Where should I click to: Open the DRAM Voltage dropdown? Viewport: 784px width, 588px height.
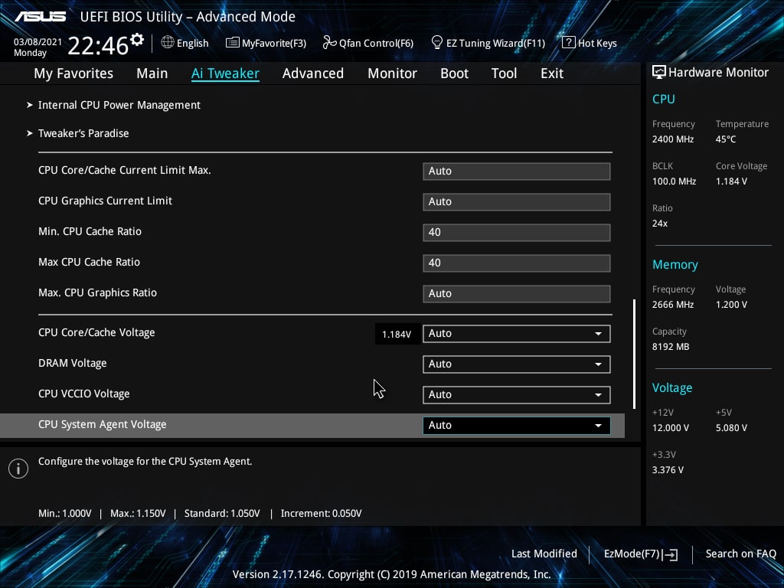tap(517, 364)
